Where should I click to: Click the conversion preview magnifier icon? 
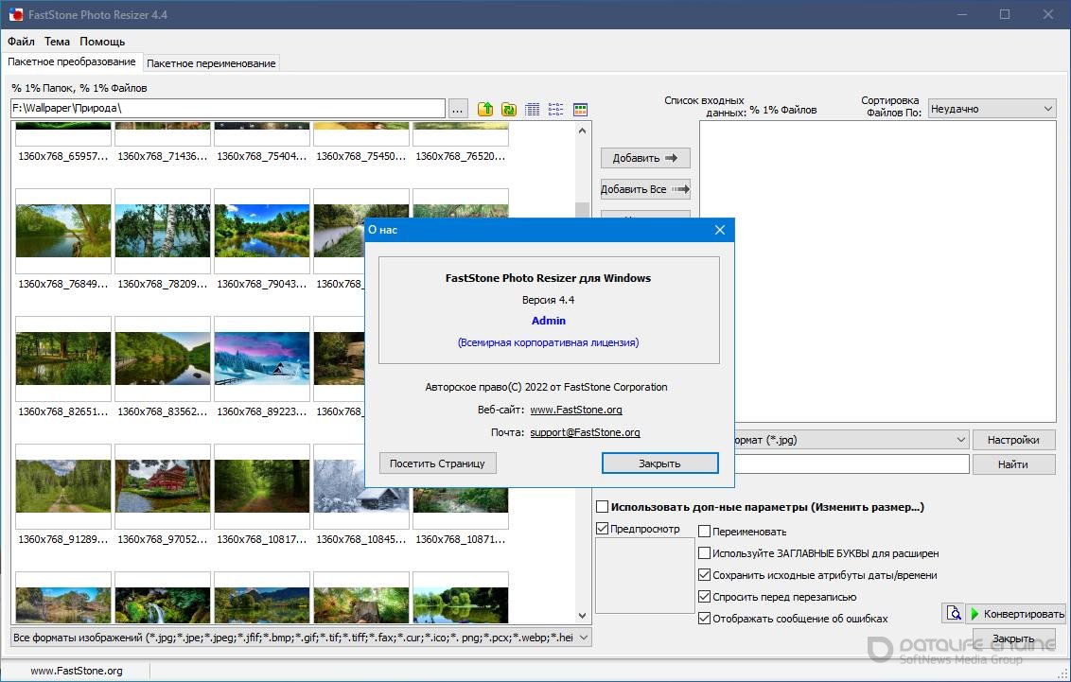(x=953, y=613)
